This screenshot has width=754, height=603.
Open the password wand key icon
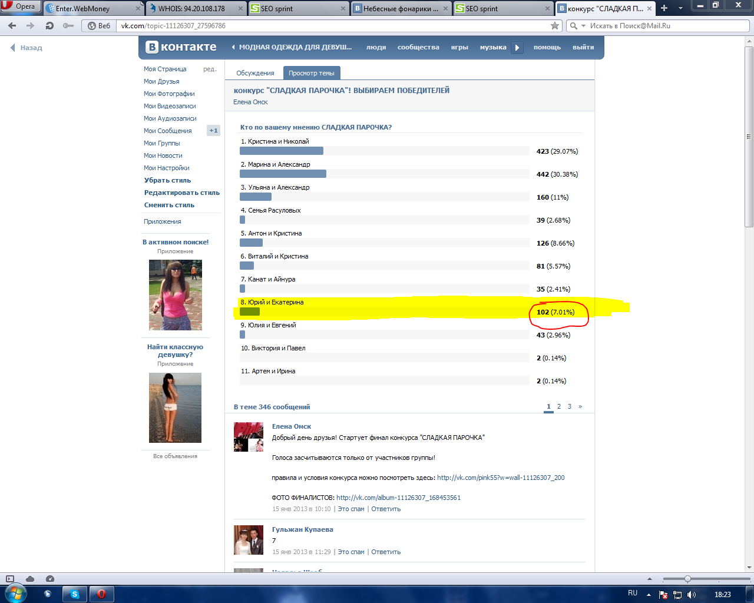[68, 26]
